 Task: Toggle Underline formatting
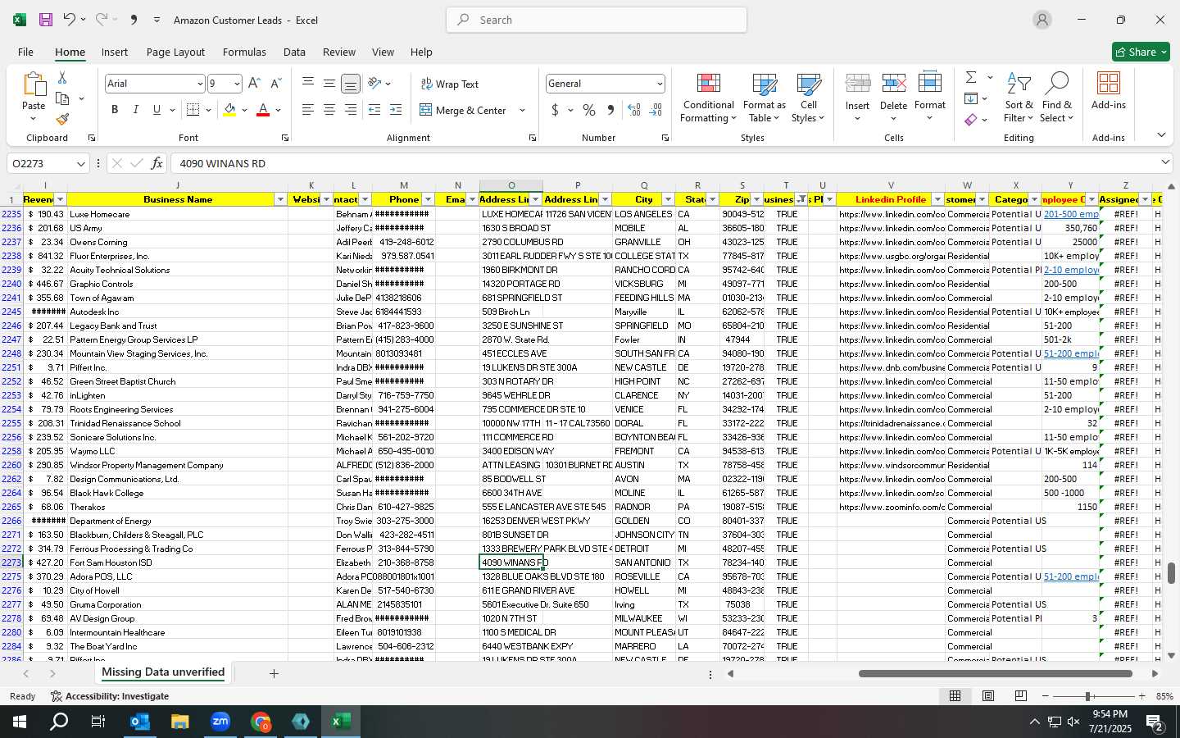click(157, 110)
